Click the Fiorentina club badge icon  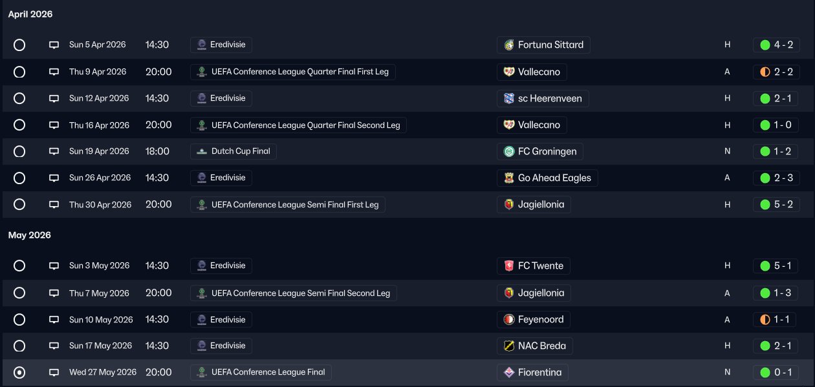point(509,373)
